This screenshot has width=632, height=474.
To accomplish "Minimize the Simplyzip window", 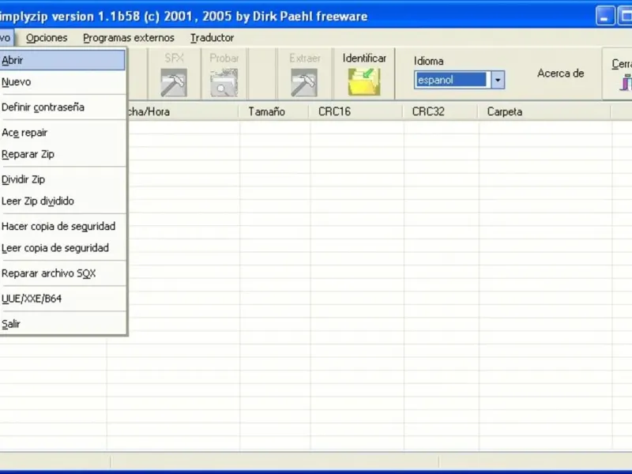I will [x=605, y=16].
